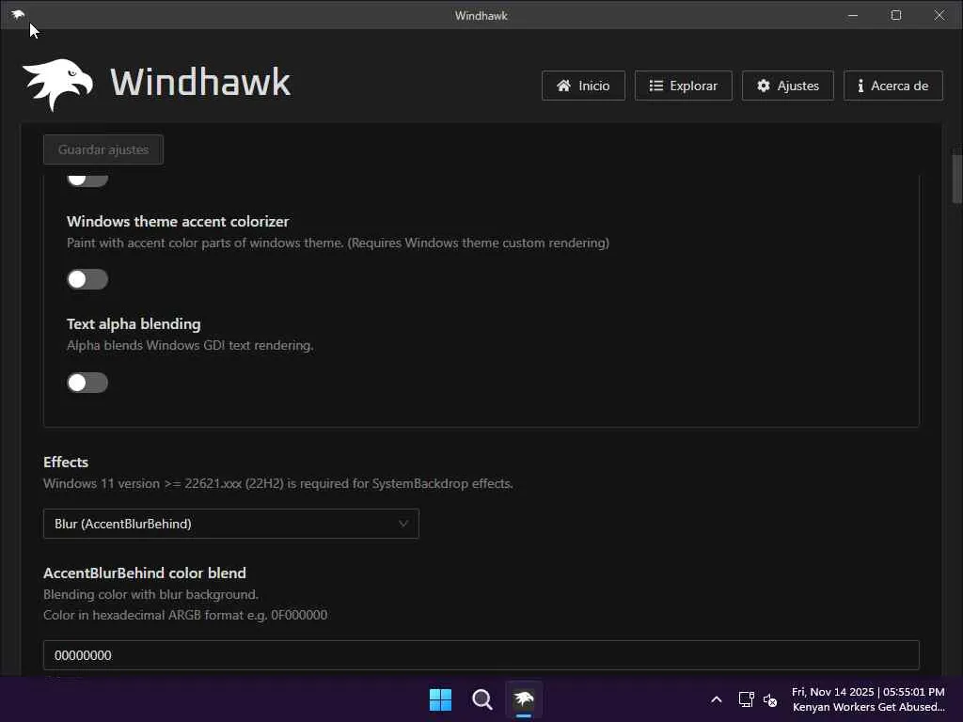This screenshot has height=722, width=963.
Task: Minimize the Windhawk window
Action: pyautogui.click(x=852, y=15)
